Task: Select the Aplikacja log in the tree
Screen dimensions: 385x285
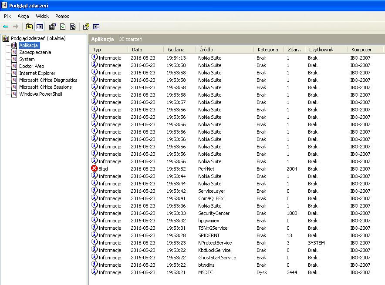Action: [x=28, y=45]
